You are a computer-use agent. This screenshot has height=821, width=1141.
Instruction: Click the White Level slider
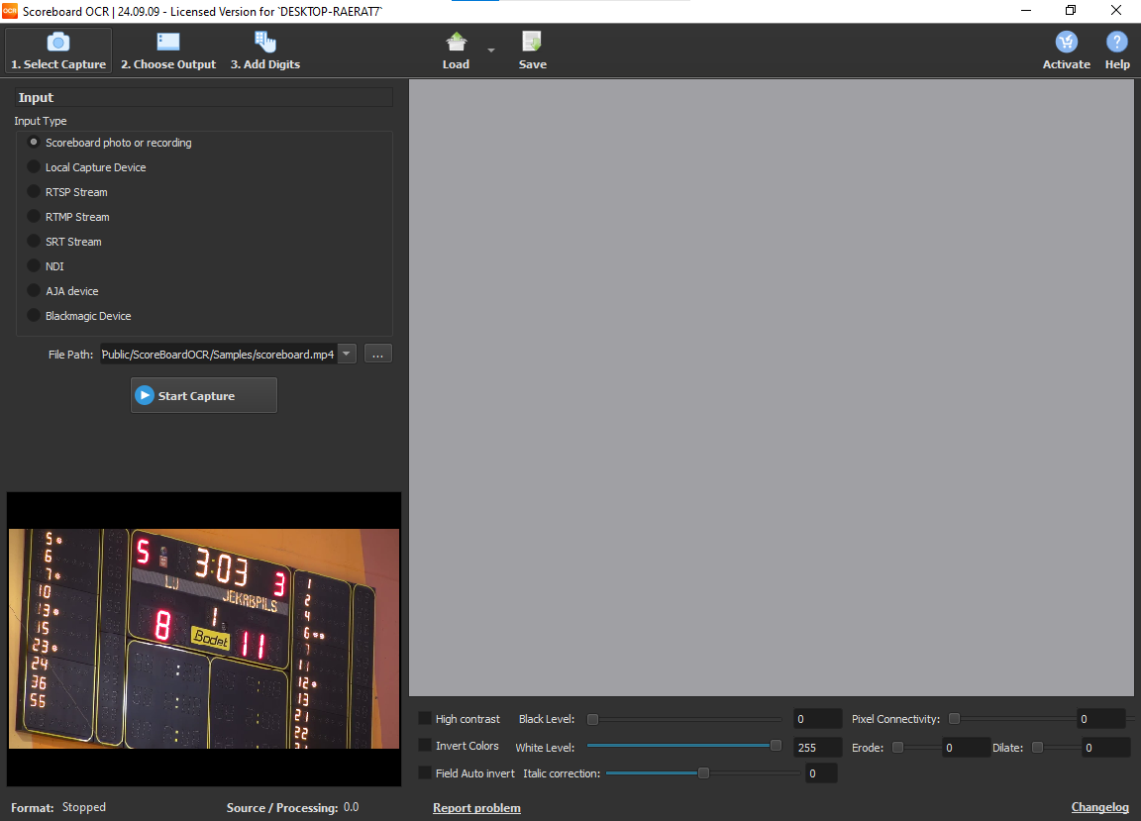coord(684,746)
